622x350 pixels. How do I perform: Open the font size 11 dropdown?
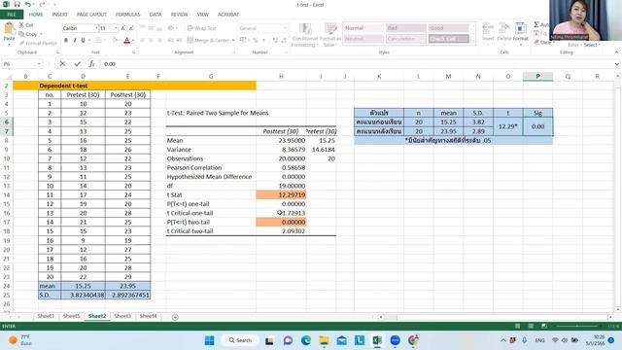tap(116, 28)
